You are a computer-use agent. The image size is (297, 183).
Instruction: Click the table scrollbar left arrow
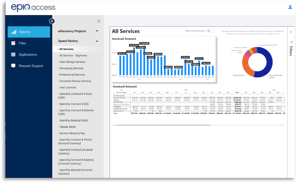114,125
